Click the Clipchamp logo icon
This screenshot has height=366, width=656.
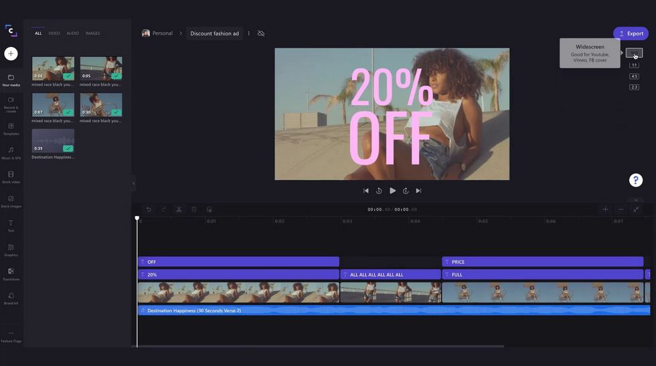pos(11,31)
